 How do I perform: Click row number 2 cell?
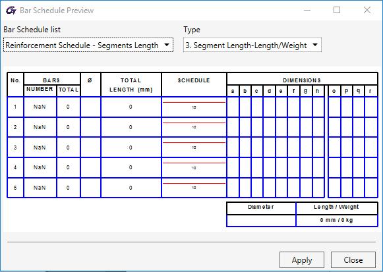click(15, 127)
